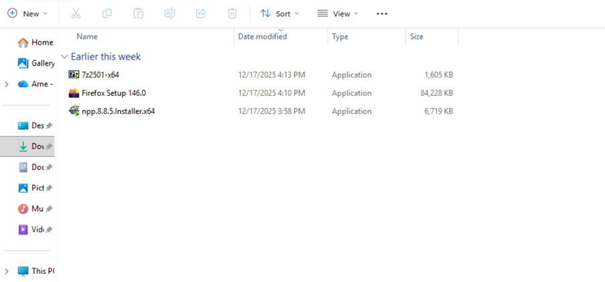Sort by the Size column header
The image size is (605, 282).
[x=416, y=37]
